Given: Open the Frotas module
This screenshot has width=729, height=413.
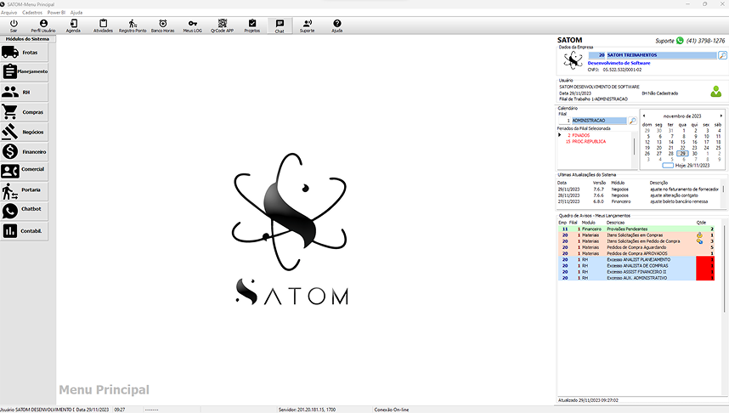Looking at the screenshot, I should click(25, 53).
